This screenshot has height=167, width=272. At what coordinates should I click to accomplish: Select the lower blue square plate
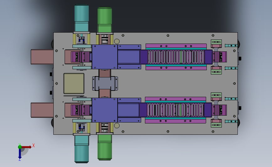[104, 110]
